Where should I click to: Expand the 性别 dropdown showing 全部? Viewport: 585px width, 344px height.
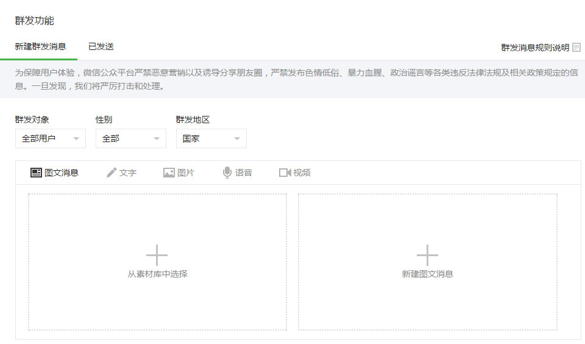pos(131,138)
